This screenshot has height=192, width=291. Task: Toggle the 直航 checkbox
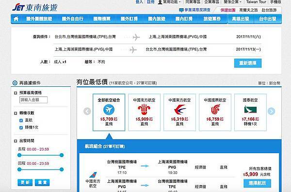coord(21,120)
